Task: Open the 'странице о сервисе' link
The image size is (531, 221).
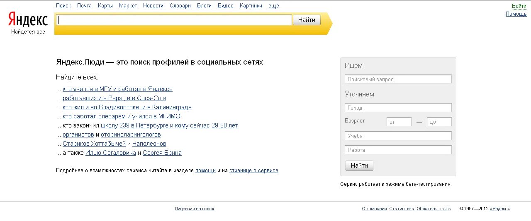Action: (254, 171)
